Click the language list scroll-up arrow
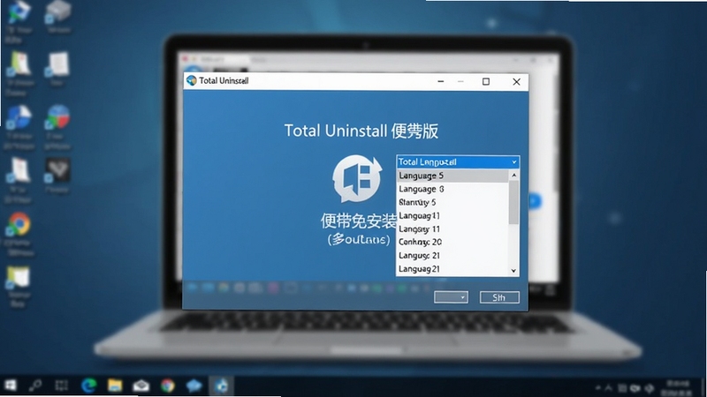707x397 pixels. coord(513,175)
